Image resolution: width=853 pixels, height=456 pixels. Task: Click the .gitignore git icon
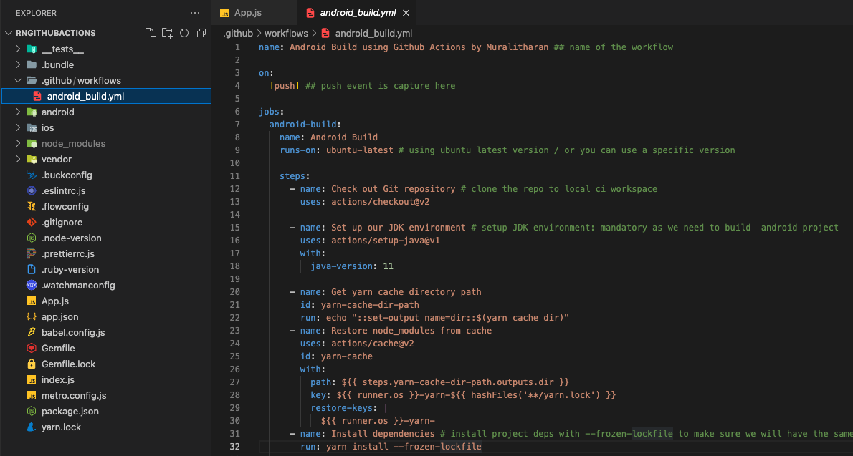[32, 223]
